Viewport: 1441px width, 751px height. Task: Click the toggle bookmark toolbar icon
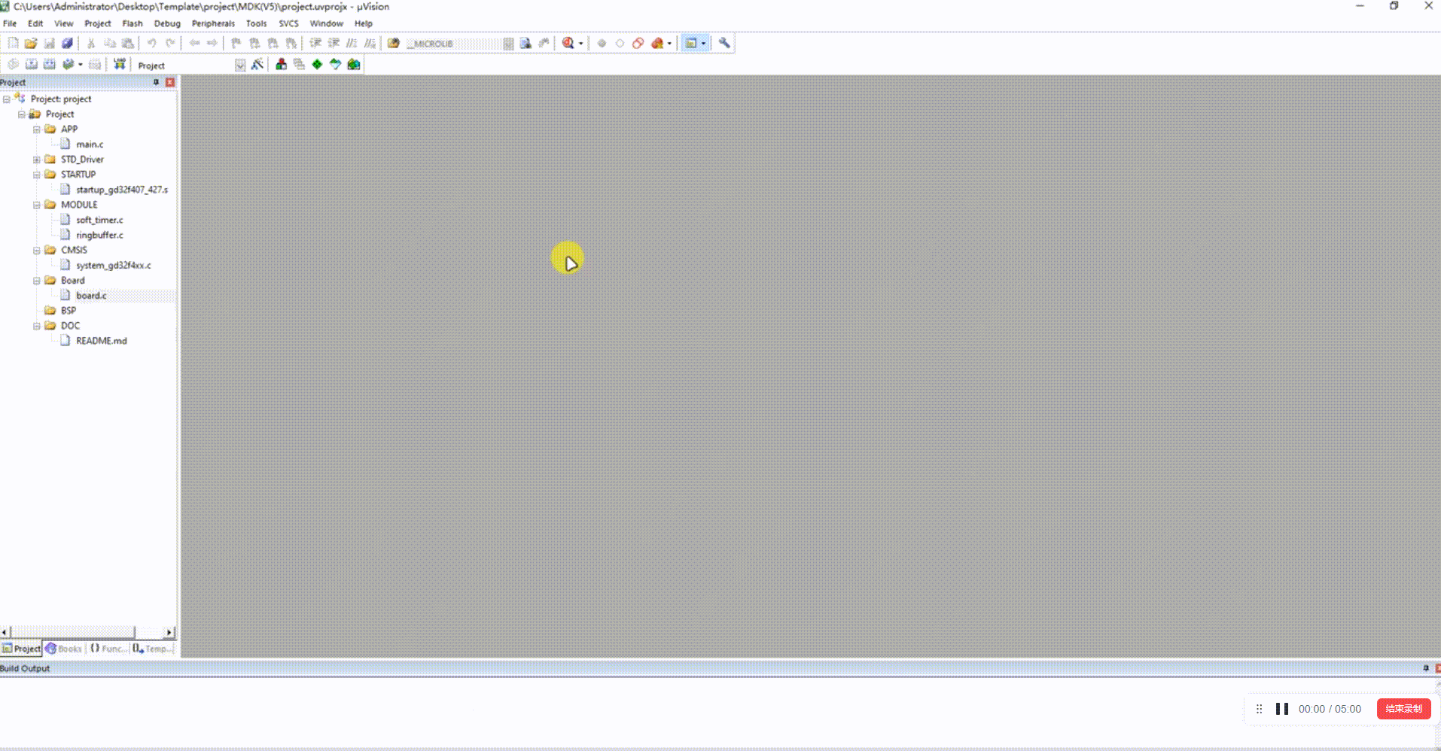coord(236,44)
